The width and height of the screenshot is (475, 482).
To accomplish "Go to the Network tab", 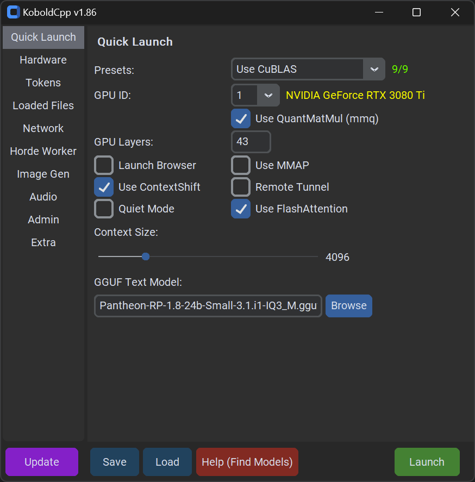I will pyautogui.click(x=43, y=128).
